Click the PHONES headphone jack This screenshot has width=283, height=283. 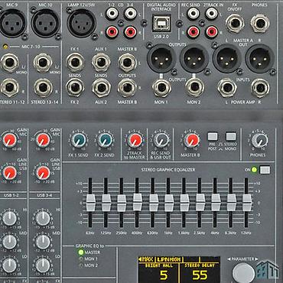click(260, 23)
